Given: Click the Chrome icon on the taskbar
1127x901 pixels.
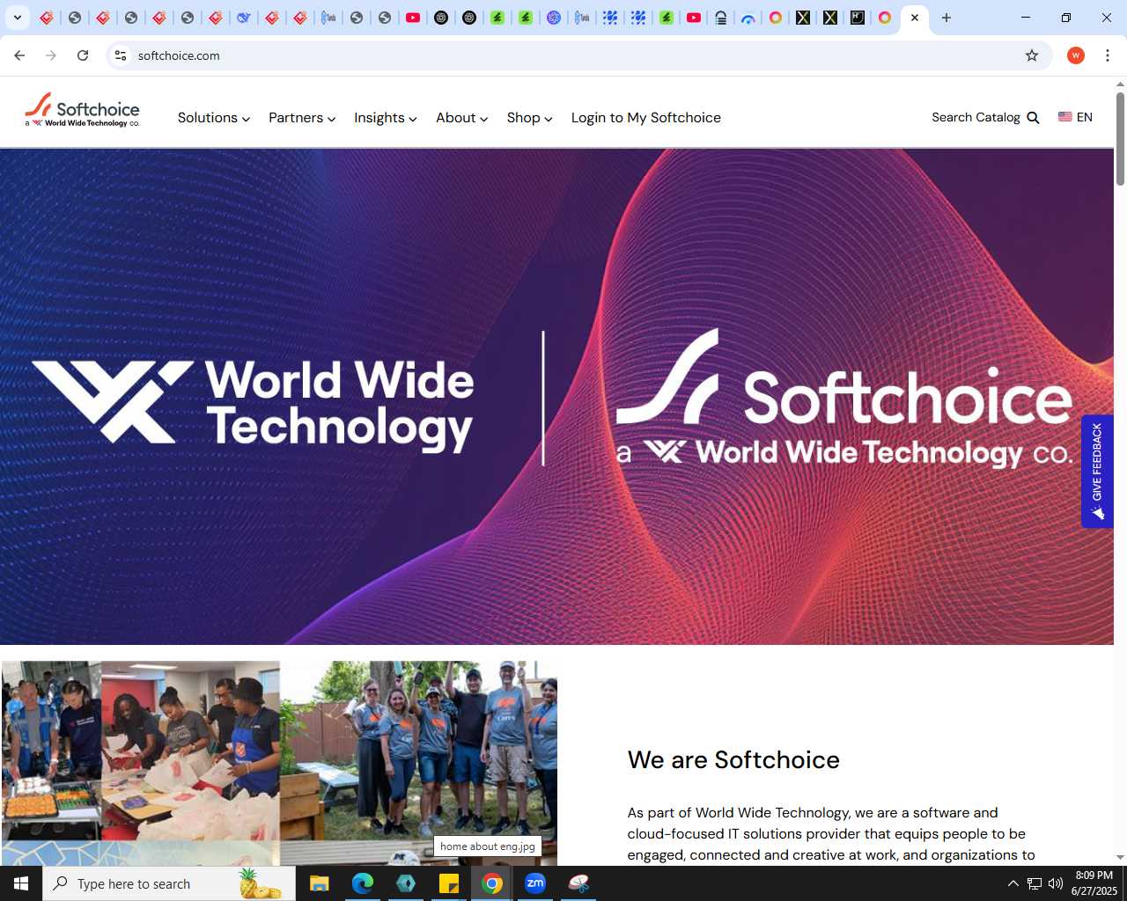Looking at the screenshot, I should click(492, 883).
